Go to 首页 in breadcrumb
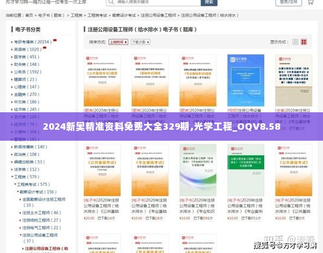Image resolution: width=323 pixels, height=253 pixels. tap(29, 15)
